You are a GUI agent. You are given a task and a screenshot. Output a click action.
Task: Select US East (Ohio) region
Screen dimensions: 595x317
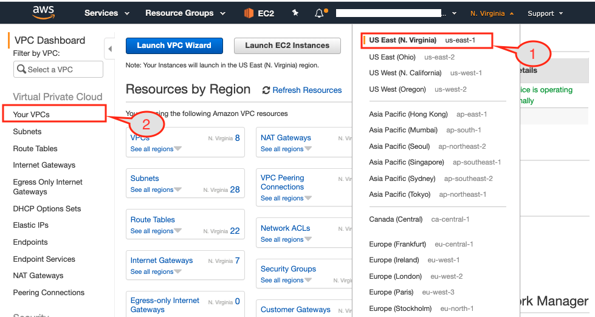[411, 57]
